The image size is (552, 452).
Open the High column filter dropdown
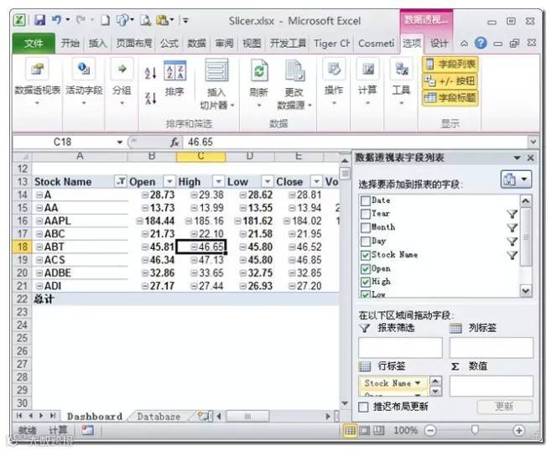[x=218, y=182]
